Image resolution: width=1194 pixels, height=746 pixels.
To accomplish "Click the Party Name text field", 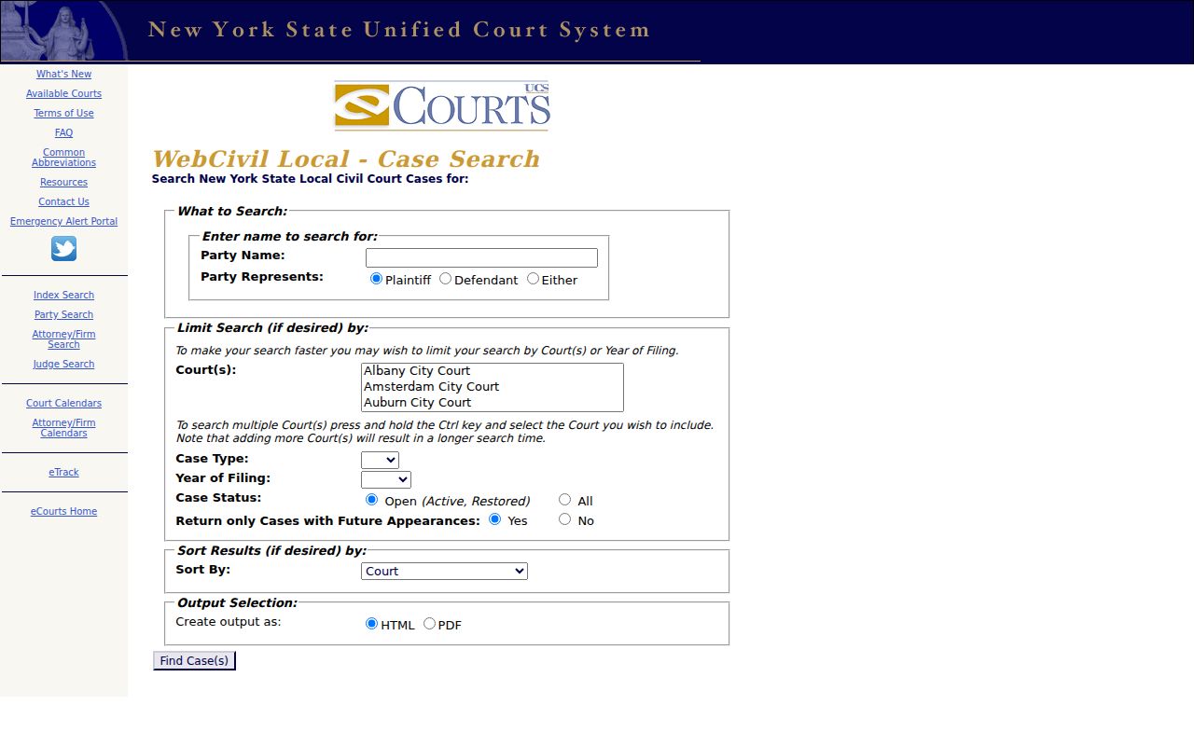I will (481, 257).
